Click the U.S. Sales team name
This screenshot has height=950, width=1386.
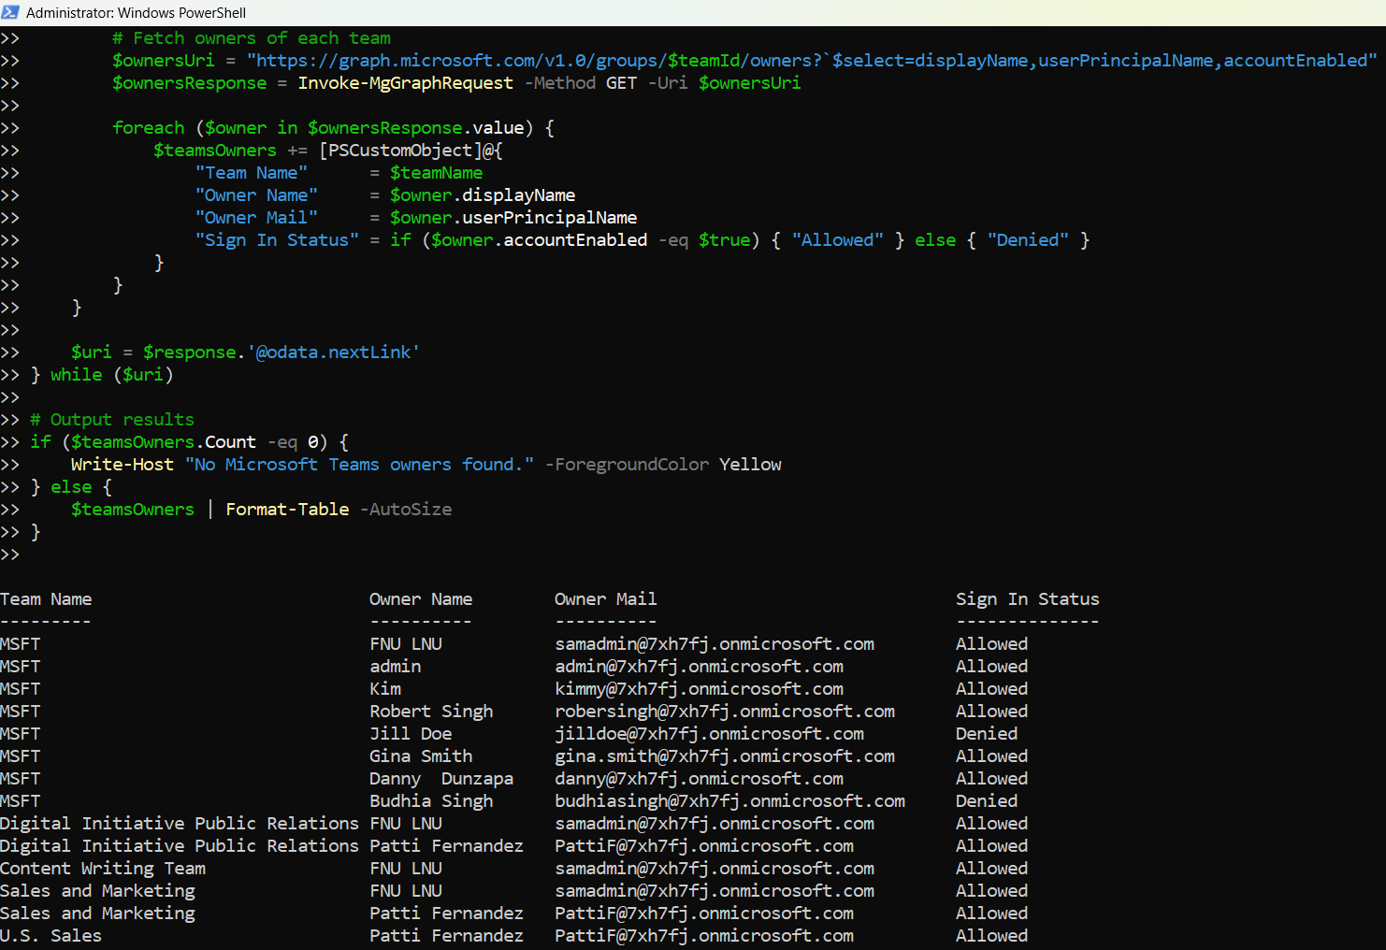pyautogui.click(x=51, y=936)
